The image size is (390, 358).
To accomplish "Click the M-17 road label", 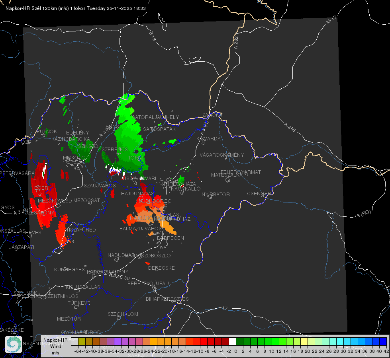I will (331, 20).
